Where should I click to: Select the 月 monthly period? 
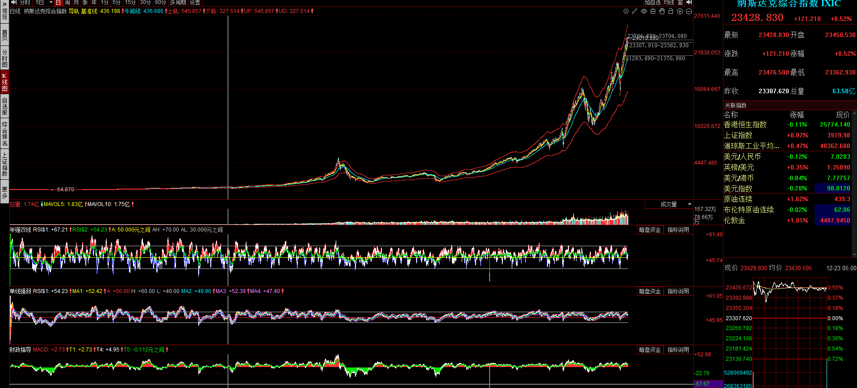tap(76, 3)
